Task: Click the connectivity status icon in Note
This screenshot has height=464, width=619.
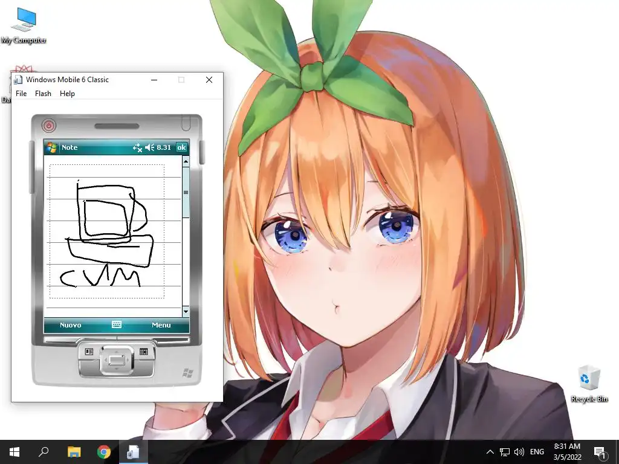Action: click(137, 147)
